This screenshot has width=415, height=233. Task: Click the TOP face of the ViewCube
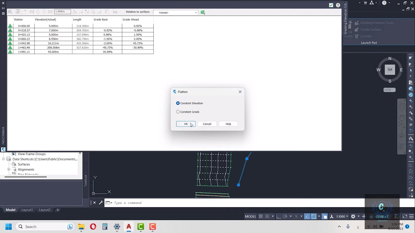[x=390, y=70]
